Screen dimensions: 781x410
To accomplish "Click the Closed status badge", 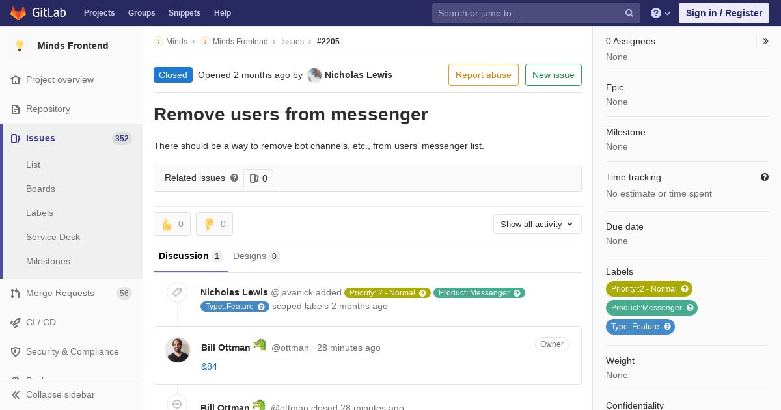I will [173, 75].
